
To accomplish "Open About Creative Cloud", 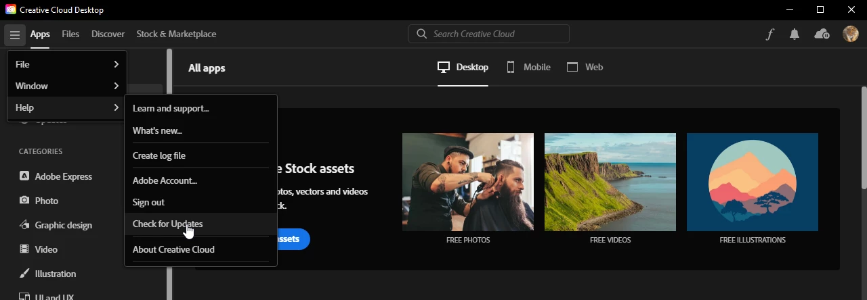I will tap(200, 249).
